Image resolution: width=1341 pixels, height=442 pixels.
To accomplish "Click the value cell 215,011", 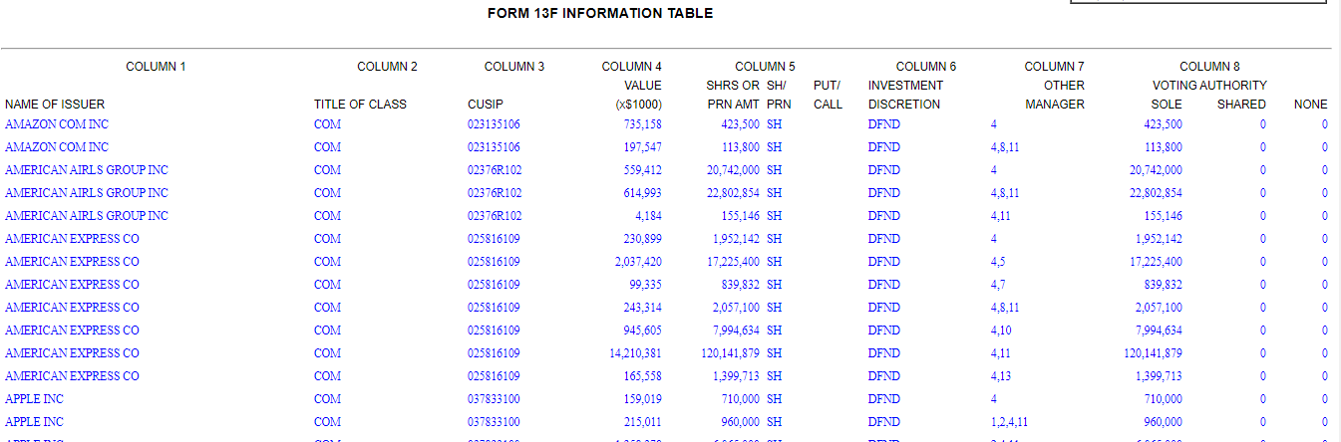I will 642,422.
